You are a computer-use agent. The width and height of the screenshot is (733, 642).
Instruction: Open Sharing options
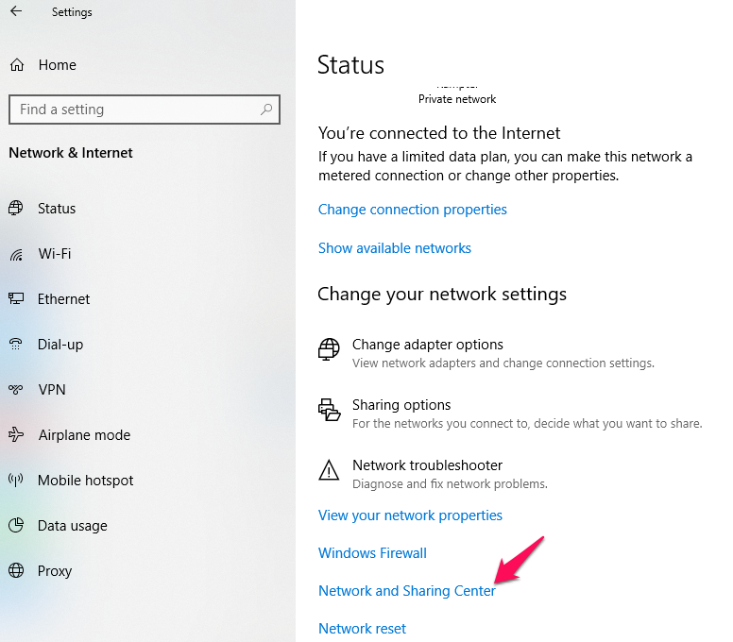click(x=401, y=405)
